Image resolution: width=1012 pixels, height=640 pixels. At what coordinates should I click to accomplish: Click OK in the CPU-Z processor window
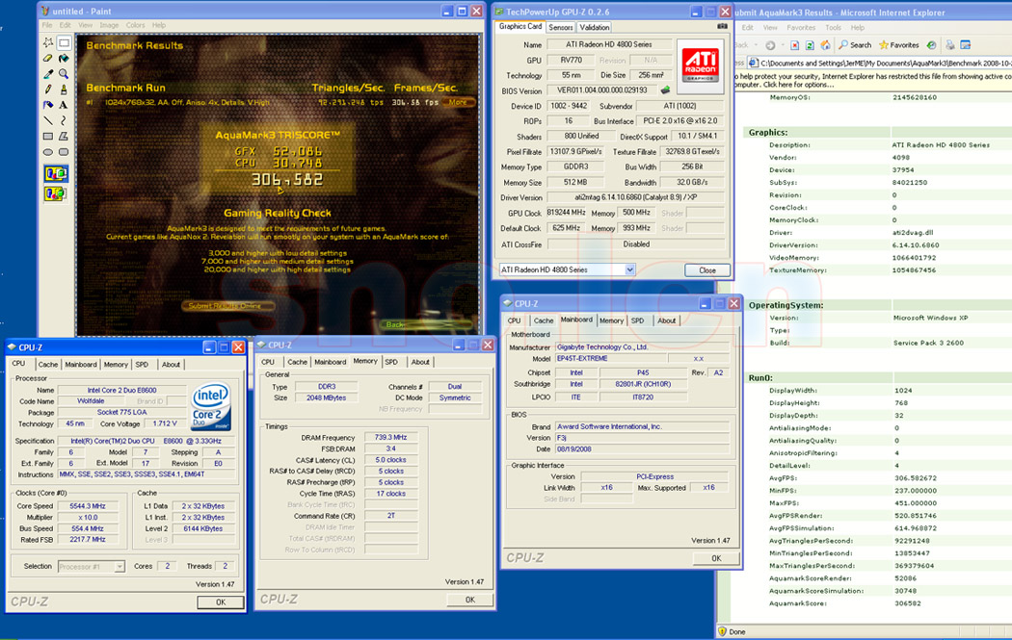[x=221, y=602]
